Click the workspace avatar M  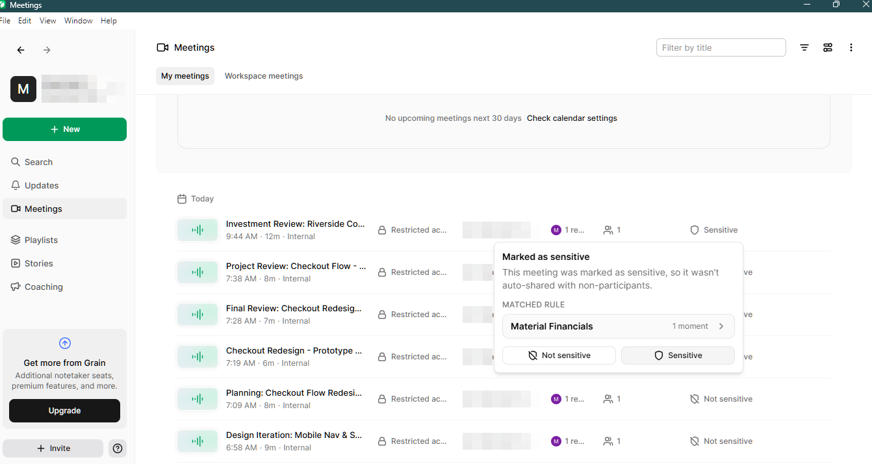(x=23, y=89)
